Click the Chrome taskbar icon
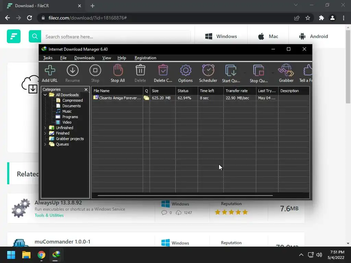351x263 pixels. [x=41, y=255]
